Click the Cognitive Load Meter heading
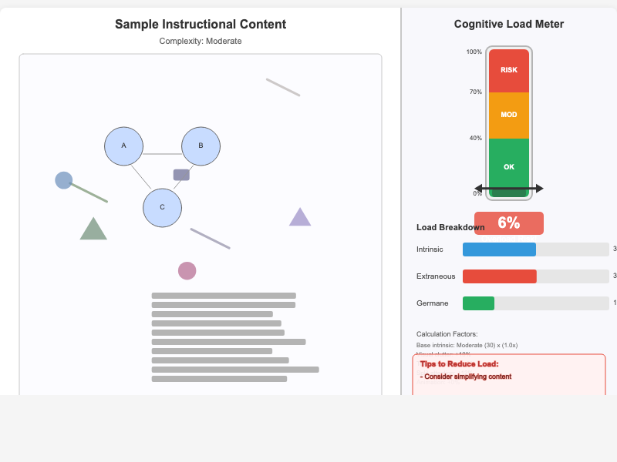This screenshot has width=617, height=462. point(509,24)
